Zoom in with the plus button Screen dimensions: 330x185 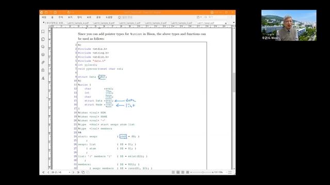pyautogui.click(x=213, y=172)
